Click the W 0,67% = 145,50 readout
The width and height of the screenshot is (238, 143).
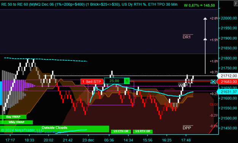(200, 5)
